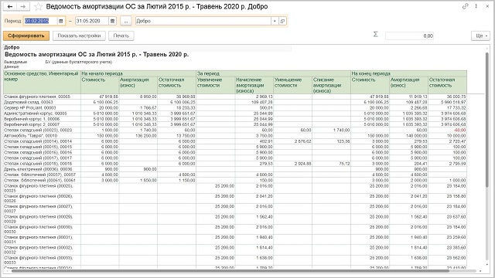
Task: Go forward with the right arrow icon
Action: click(x=23, y=6)
